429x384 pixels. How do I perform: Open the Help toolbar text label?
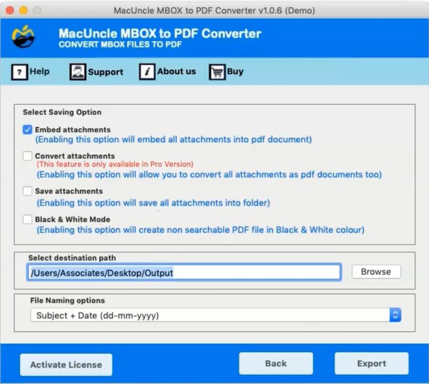(40, 72)
